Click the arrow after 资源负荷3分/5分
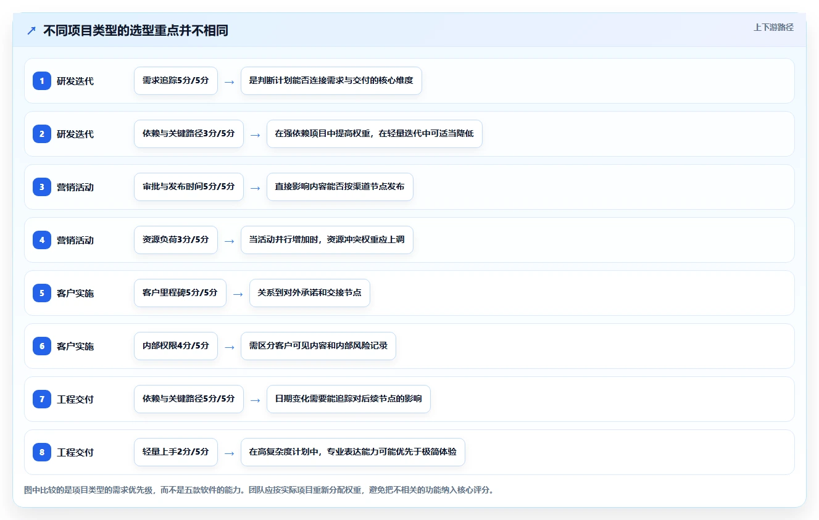This screenshot has width=819, height=520. point(229,241)
